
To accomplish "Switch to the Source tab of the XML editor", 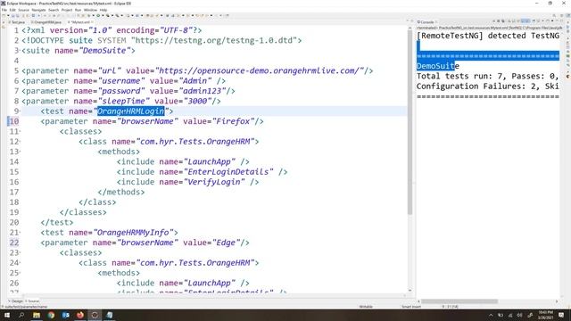I will point(32,301).
